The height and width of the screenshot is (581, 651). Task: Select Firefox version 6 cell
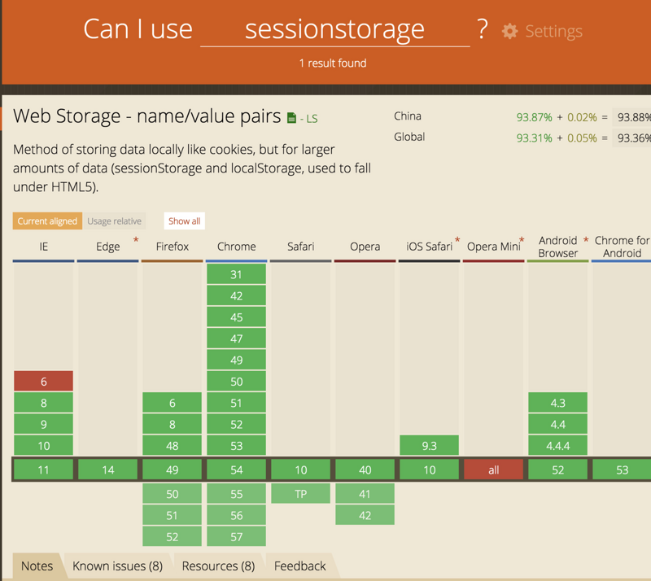pos(172,403)
